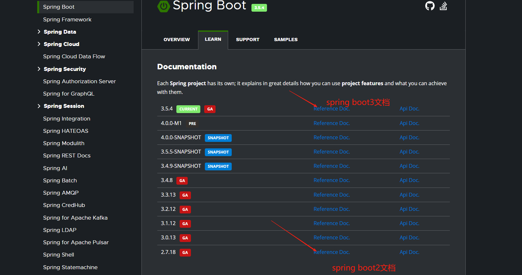
Task: Open Reference Doc. for 3.4.9-SNAPSHOT
Action: click(332, 166)
